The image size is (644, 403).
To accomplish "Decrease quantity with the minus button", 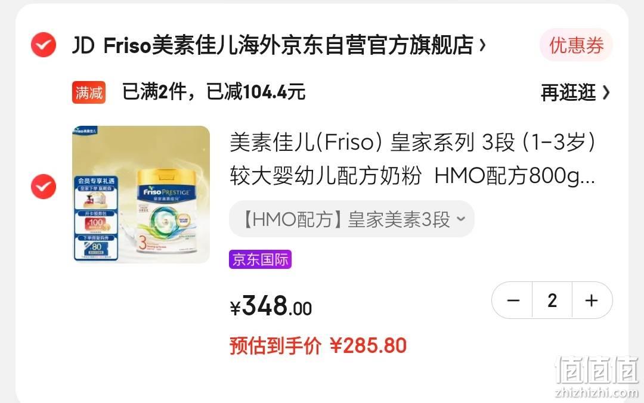I will coord(513,300).
